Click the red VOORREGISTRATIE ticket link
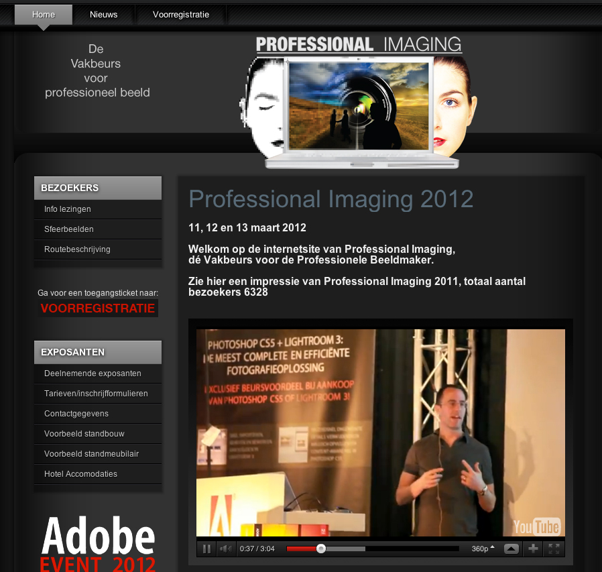The image size is (602, 572). [x=98, y=308]
